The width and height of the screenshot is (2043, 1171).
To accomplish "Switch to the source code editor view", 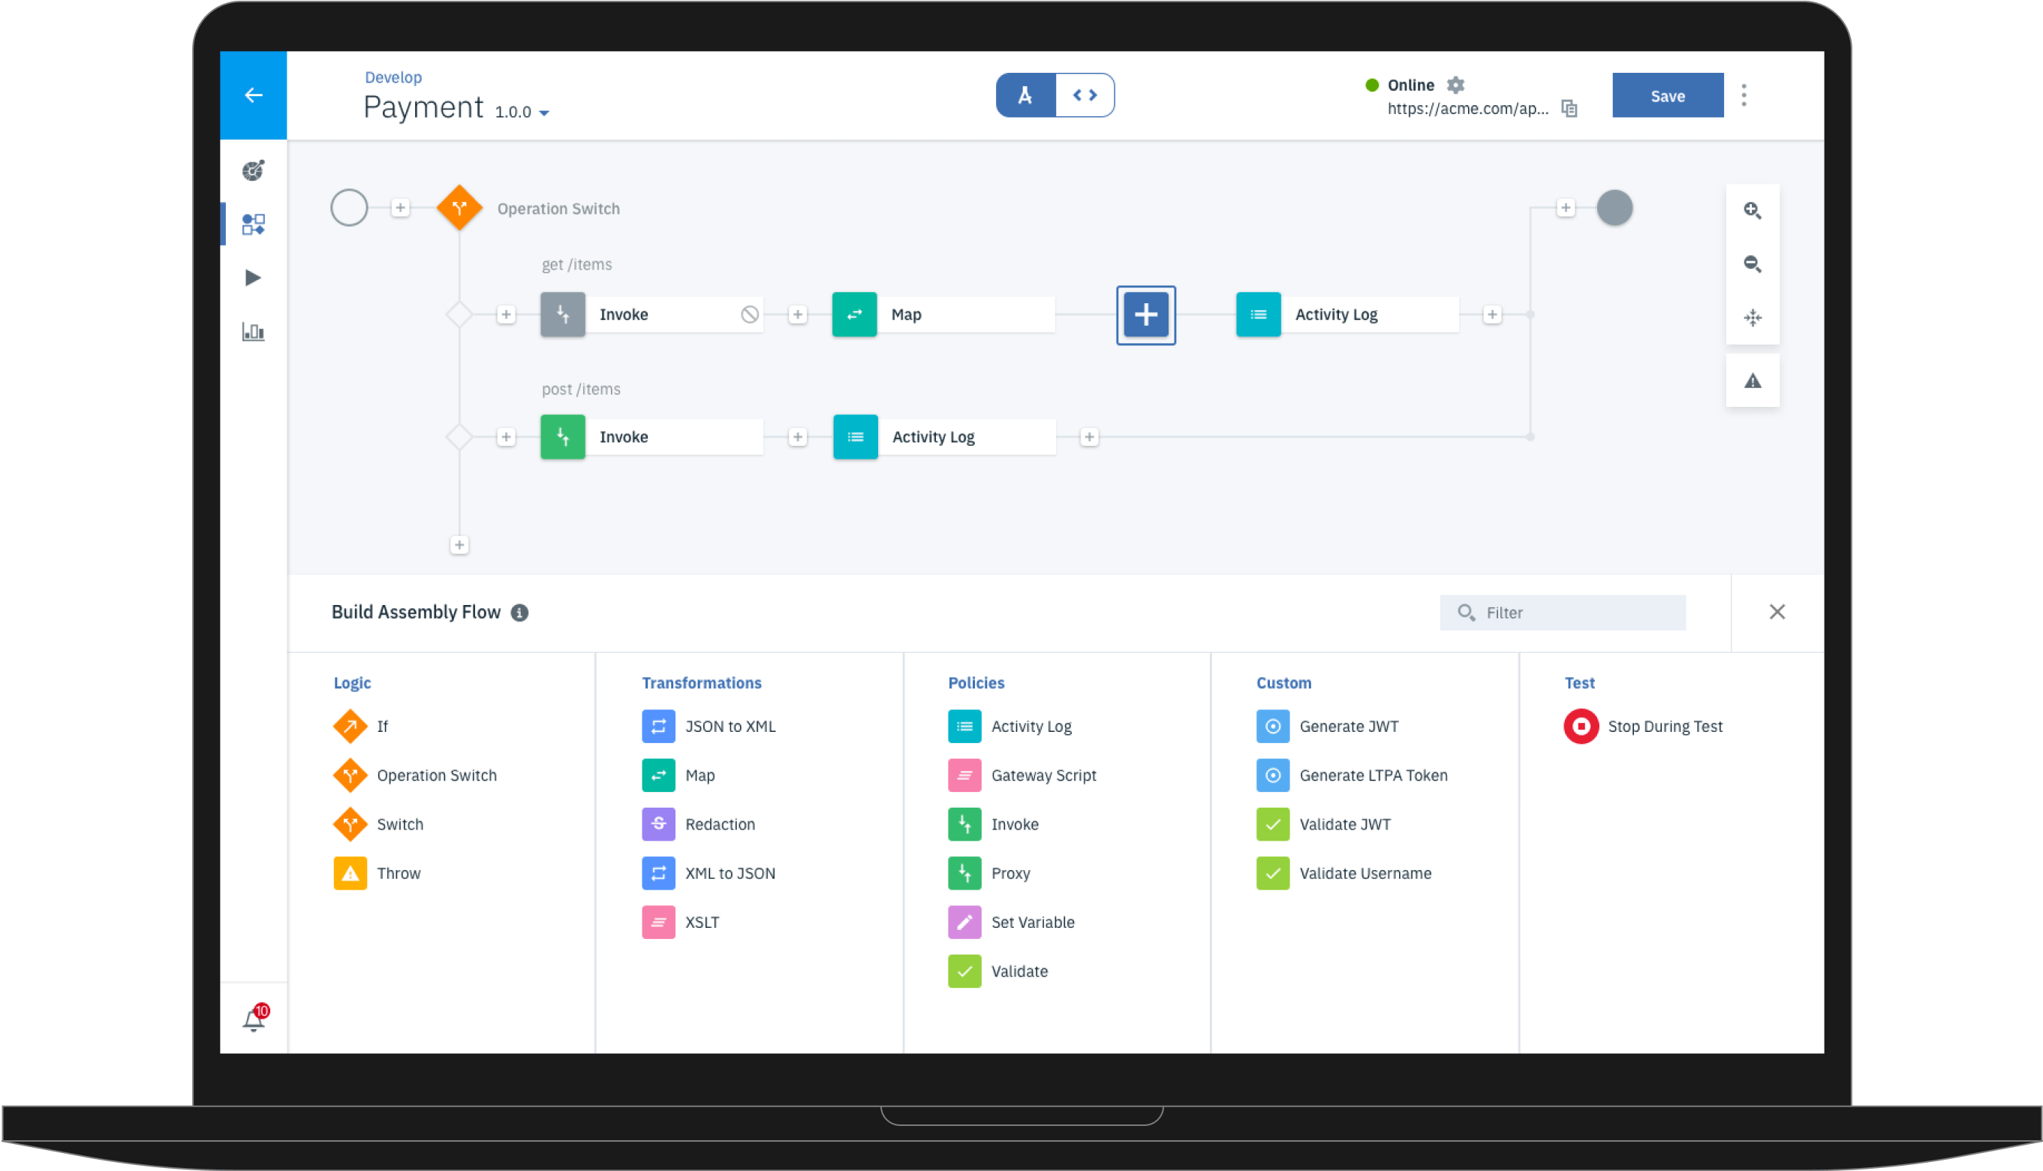I will (1085, 94).
